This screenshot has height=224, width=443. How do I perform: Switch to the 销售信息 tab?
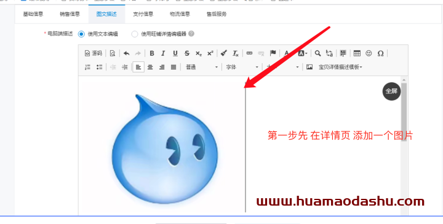click(70, 14)
